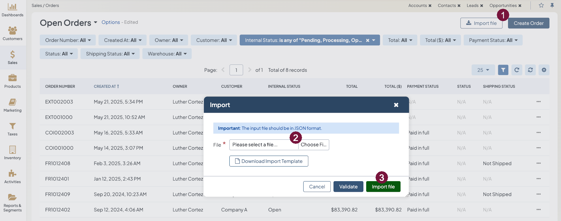Open the Opportunities pinned tab

coord(503,6)
